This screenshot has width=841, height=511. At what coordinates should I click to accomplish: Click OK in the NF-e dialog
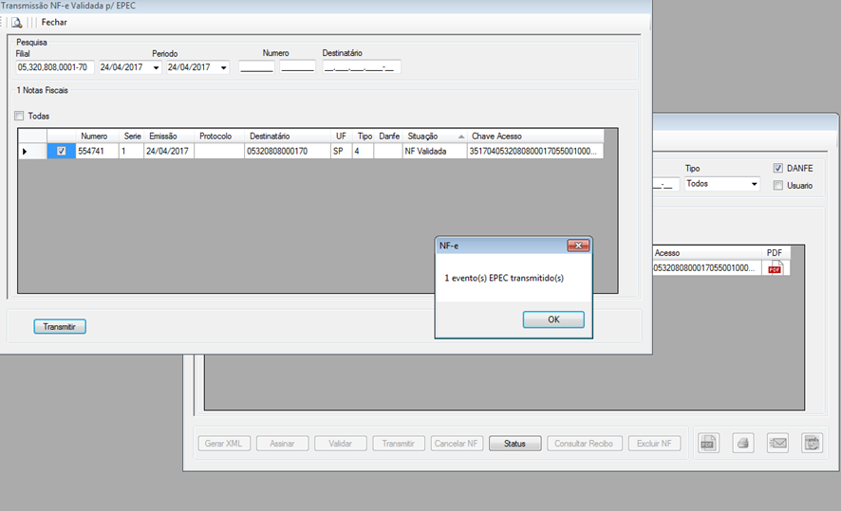click(x=553, y=319)
